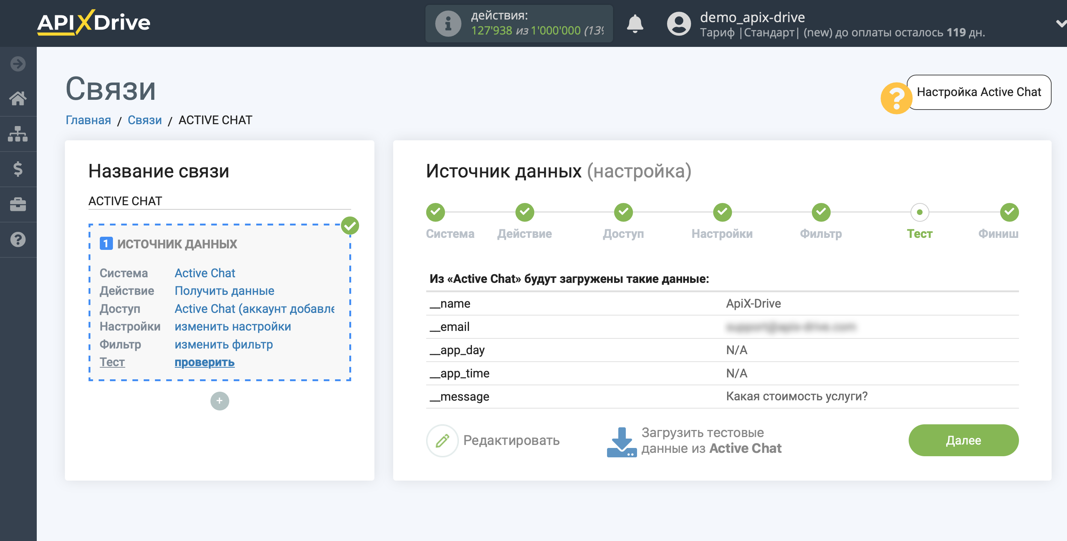
Task: Go to 'Финиш' step
Action: [x=1009, y=212]
